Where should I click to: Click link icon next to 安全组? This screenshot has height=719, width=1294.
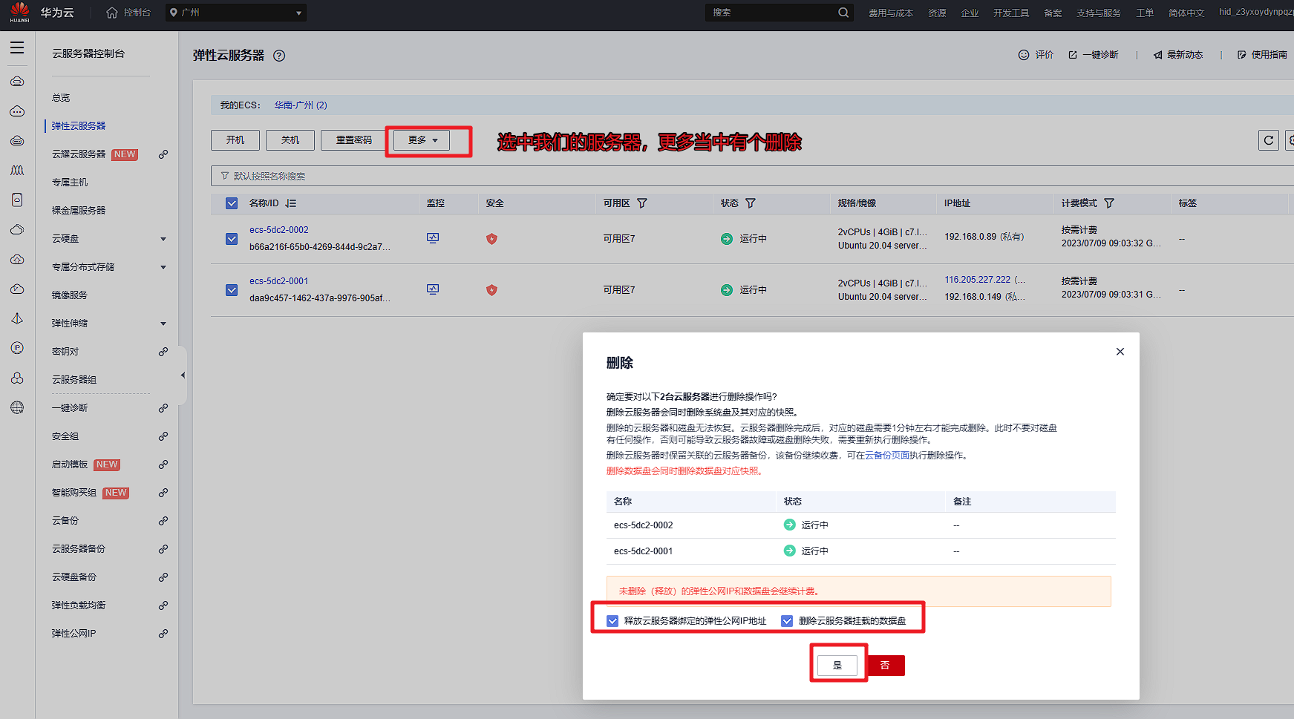pos(163,436)
